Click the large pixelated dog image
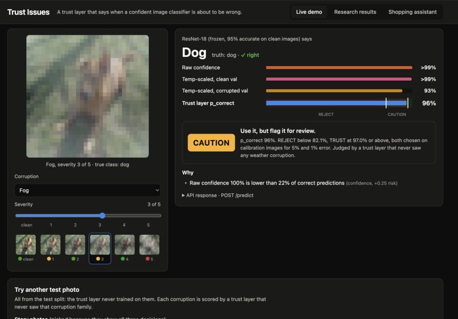This screenshot has height=319, width=458. coord(88,96)
